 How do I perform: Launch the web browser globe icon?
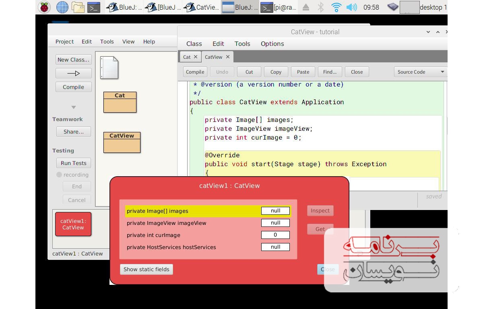click(62, 7)
